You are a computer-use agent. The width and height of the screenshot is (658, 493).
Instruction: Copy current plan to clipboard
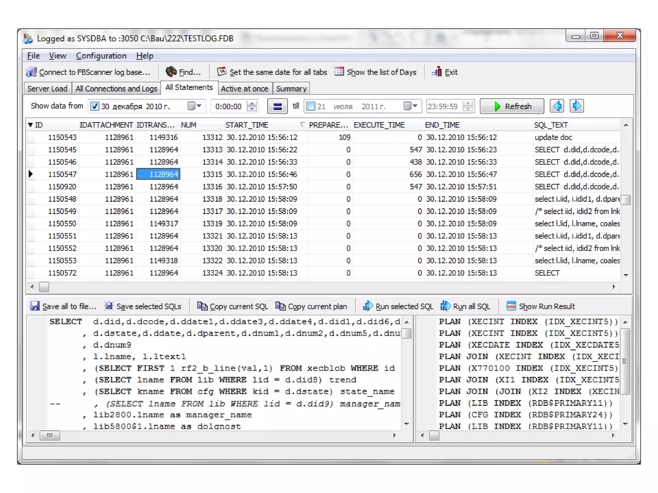click(311, 306)
